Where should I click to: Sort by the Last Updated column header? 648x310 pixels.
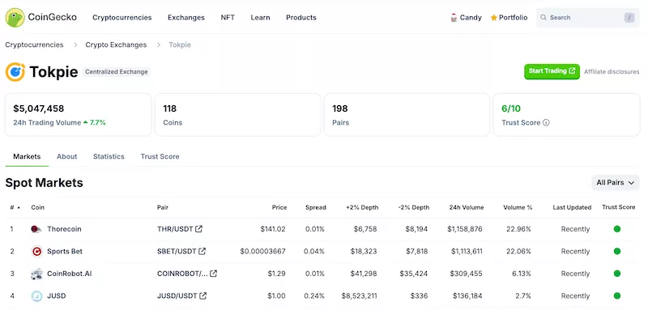coord(572,208)
